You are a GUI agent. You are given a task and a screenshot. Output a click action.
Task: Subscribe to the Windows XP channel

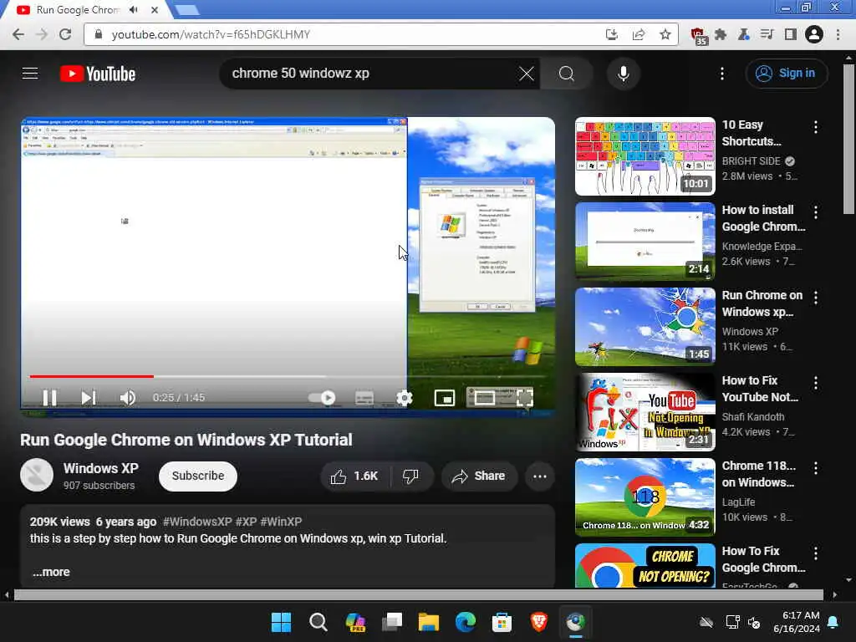(198, 476)
